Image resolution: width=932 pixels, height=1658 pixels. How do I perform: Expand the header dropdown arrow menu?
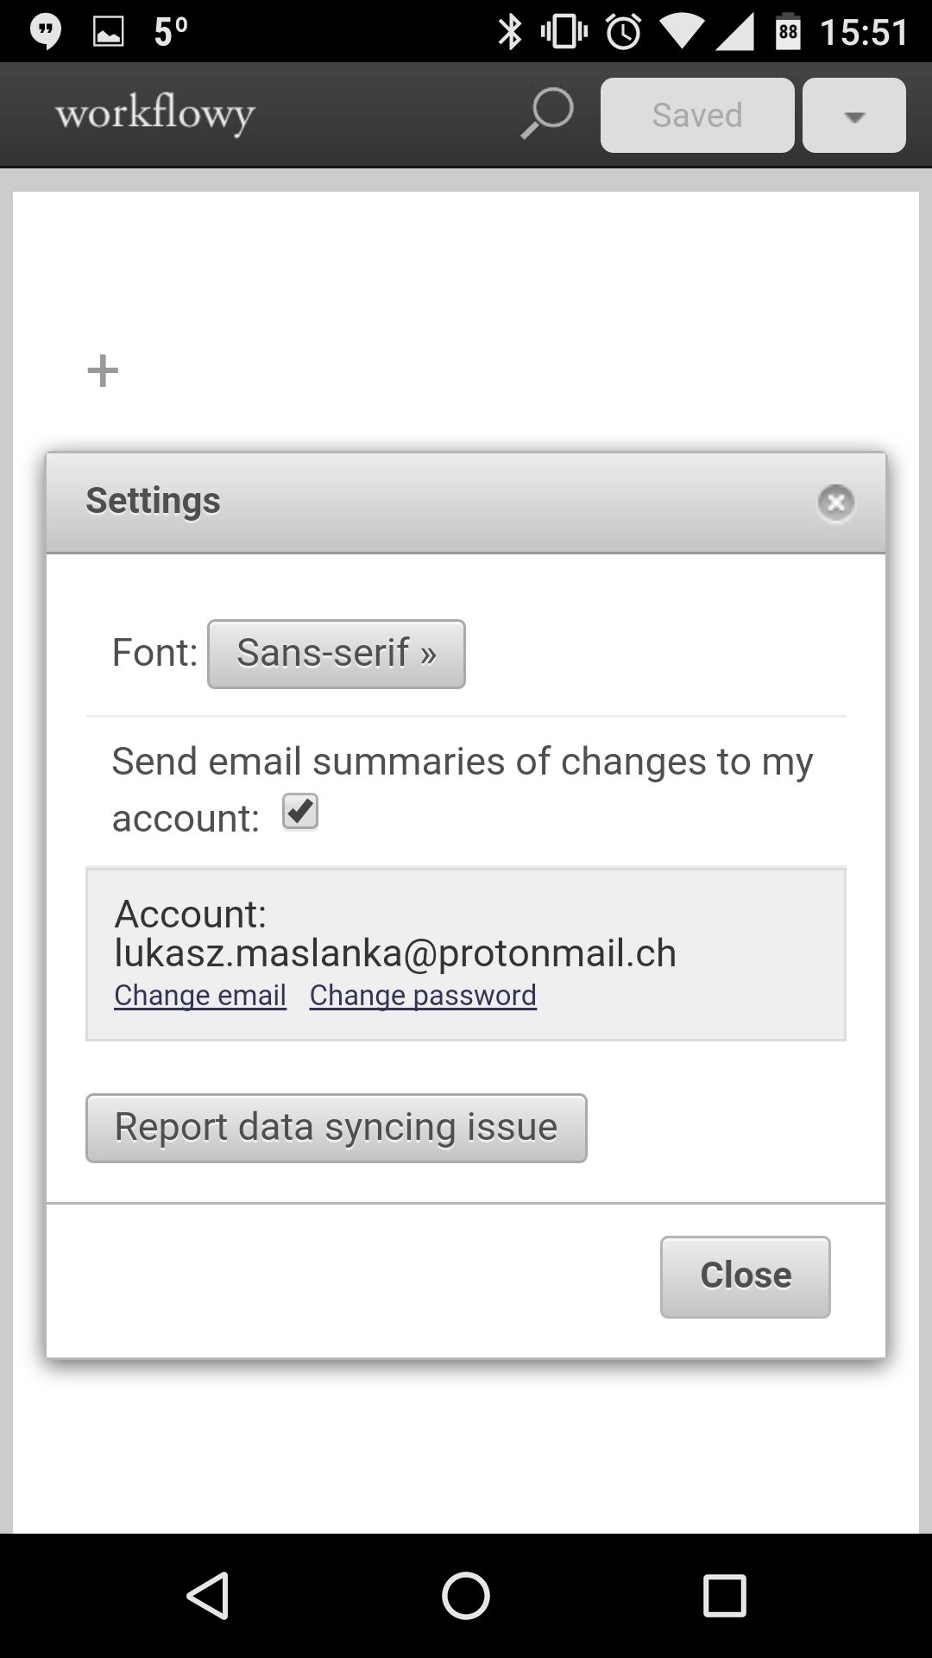tap(854, 116)
